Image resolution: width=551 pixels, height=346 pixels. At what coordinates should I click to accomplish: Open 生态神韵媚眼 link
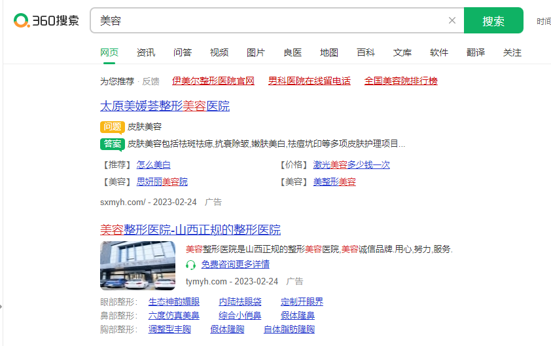pos(174,301)
